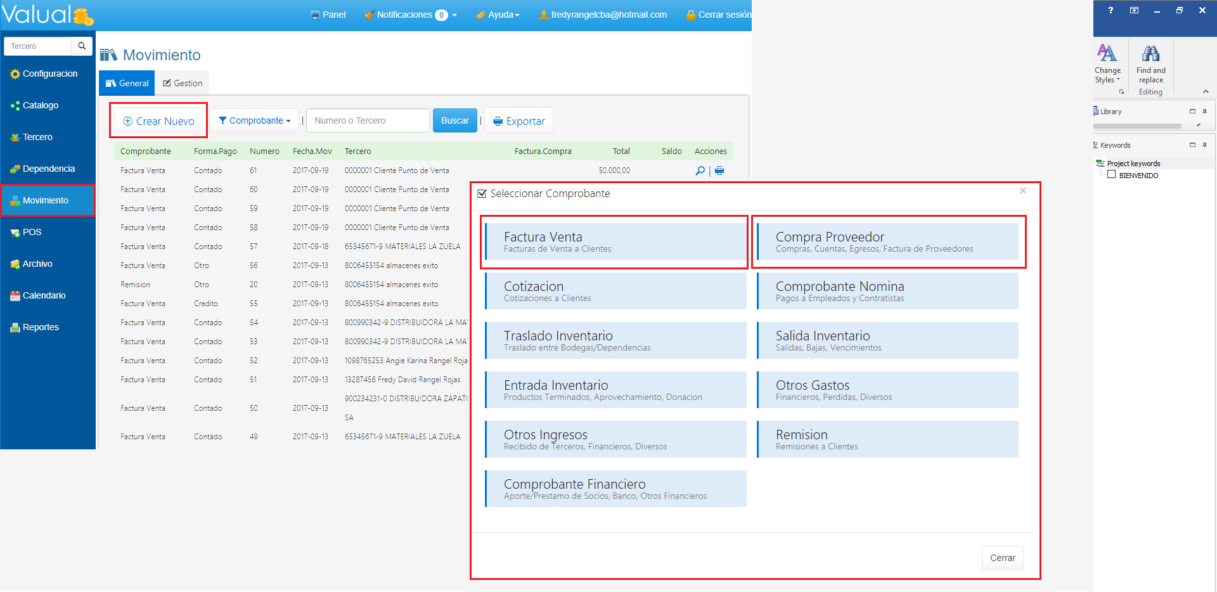Go to Reportes in the sidebar

point(41,327)
